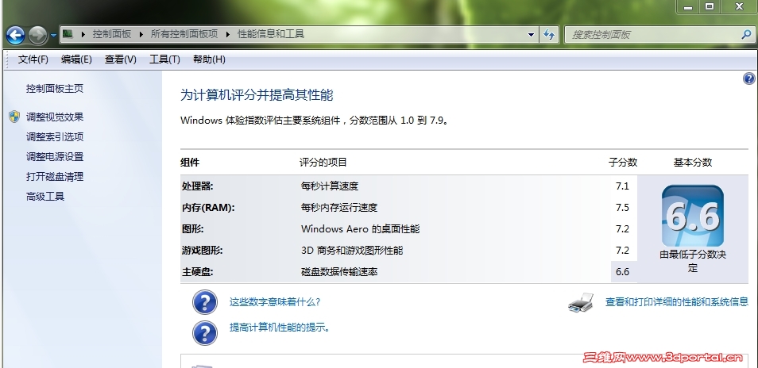Minimize the window
Image resolution: width=758 pixels, height=368 pixels.
[688, 7]
